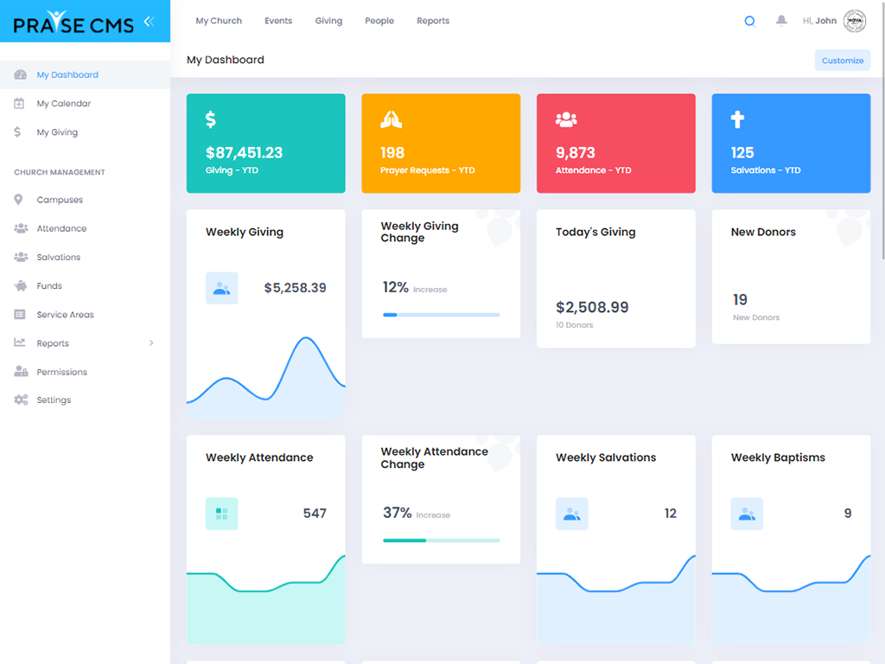The image size is (885, 664).
Task: Open the Reports top menu
Action: coord(433,21)
